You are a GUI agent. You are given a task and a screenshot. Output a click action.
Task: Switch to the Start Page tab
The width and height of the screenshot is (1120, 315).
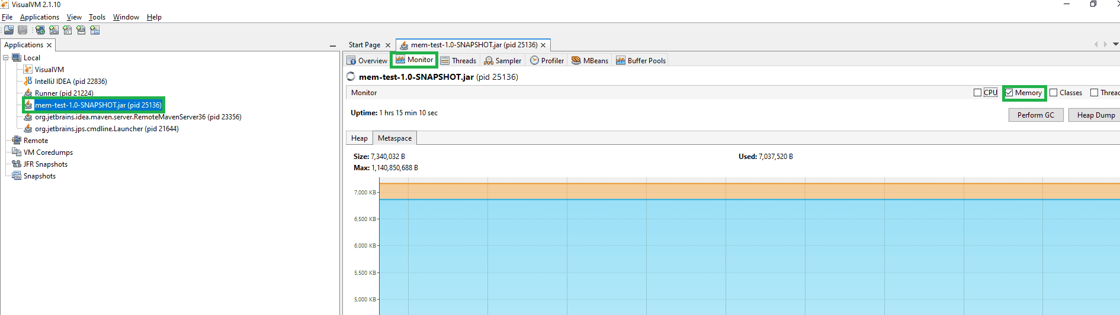(364, 45)
